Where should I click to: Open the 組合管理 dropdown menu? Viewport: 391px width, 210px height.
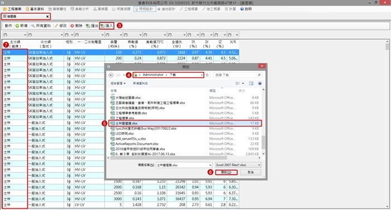[118, 83]
